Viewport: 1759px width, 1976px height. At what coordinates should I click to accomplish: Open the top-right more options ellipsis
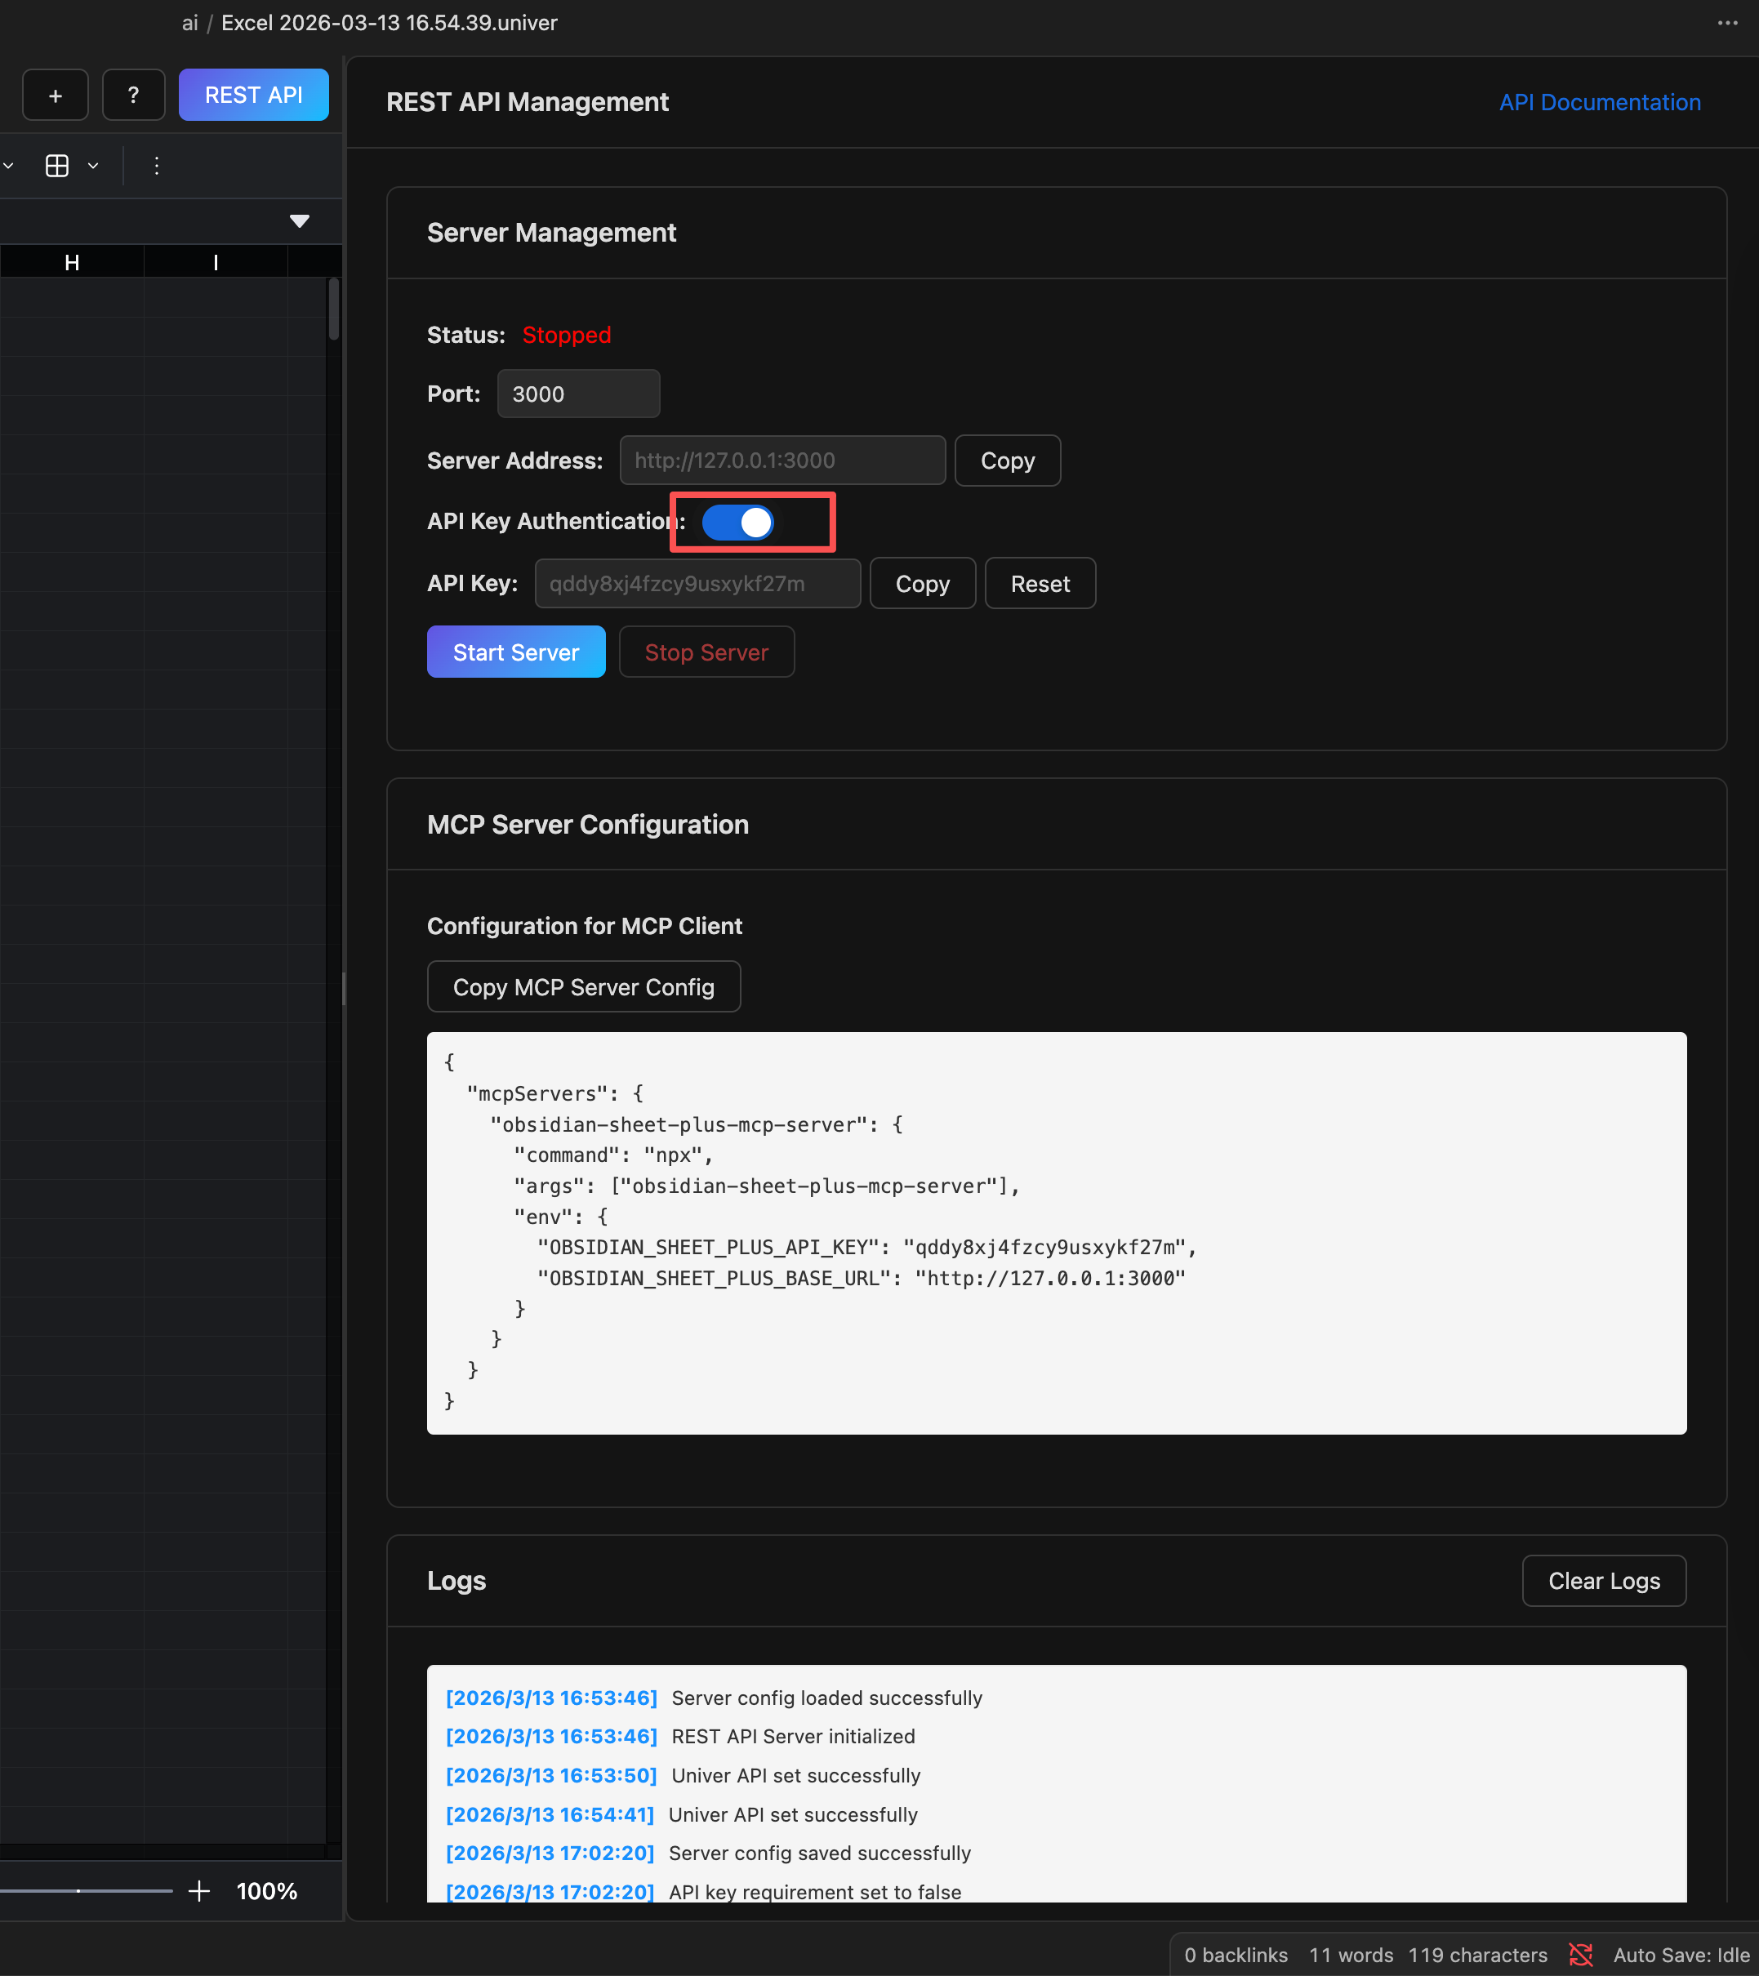1727,22
